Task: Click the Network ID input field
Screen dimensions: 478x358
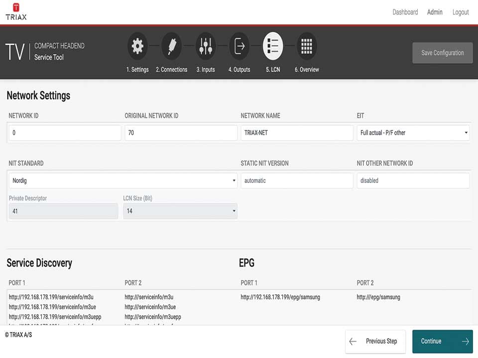Action: [65, 133]
